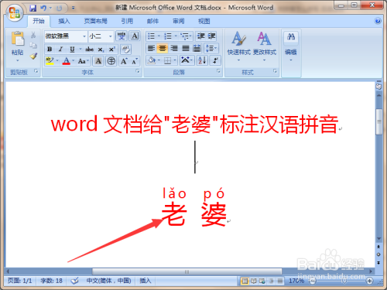Image resolution: width=387 pixels, height=290 pixels.
Task: Click word count 字数: 18
Action: click(51, 281)
